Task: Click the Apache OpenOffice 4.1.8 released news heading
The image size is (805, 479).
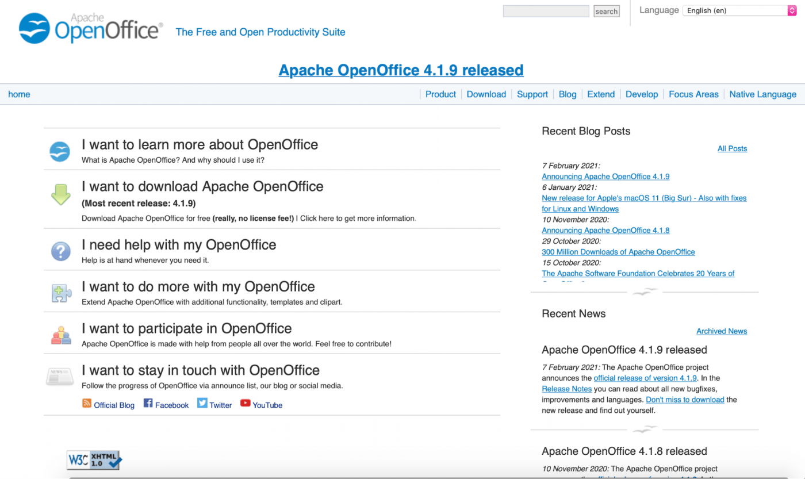Action: (x=624, y=451)
